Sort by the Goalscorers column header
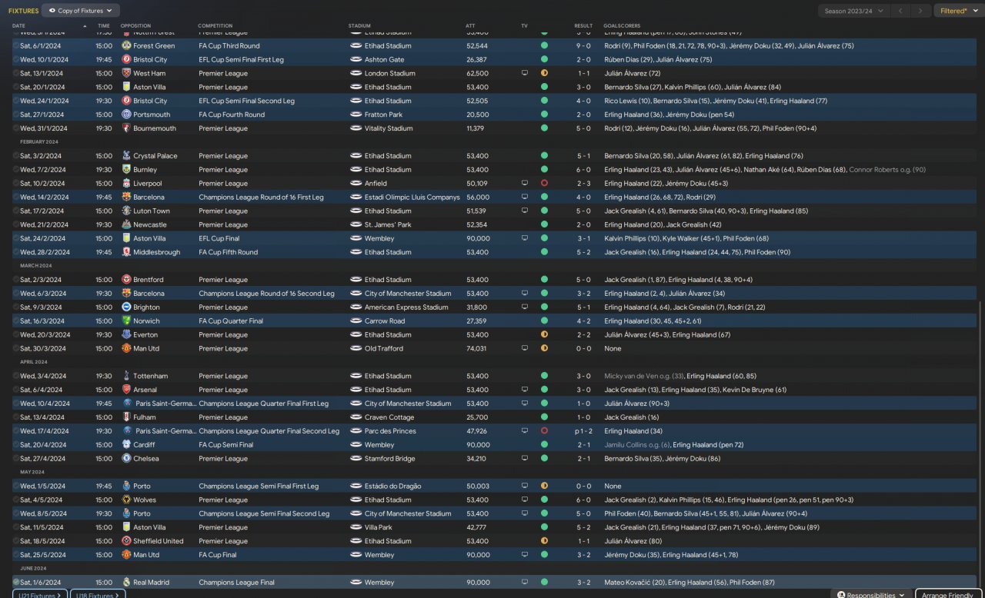Screen dimensions: 985x598 coord(622,26)
